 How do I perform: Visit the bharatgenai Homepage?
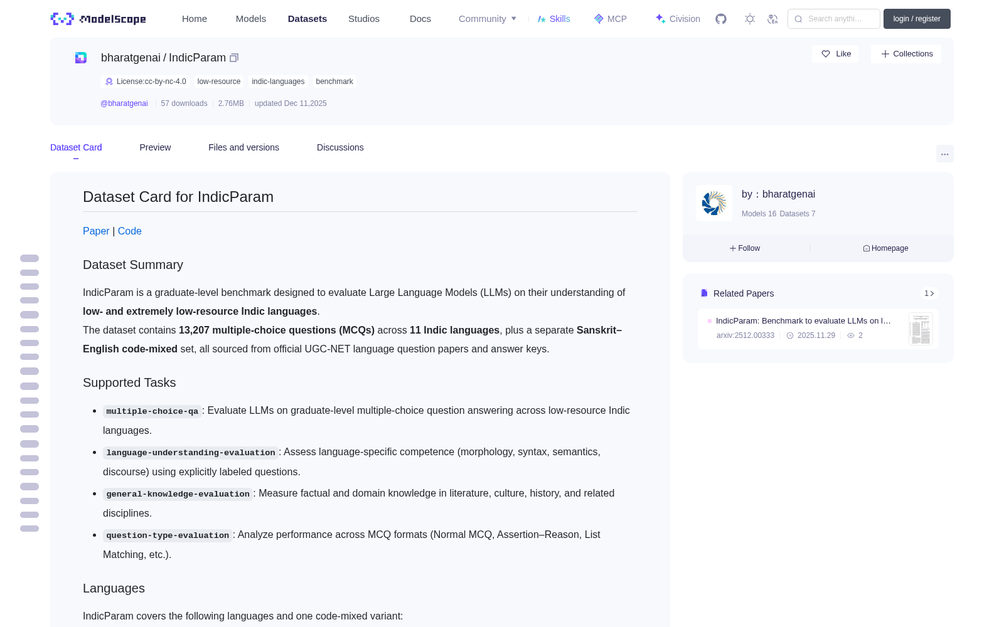pyautogui.click(x=885, y=248)
